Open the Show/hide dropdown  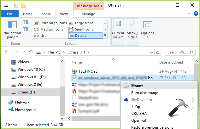tap(132, 32)
